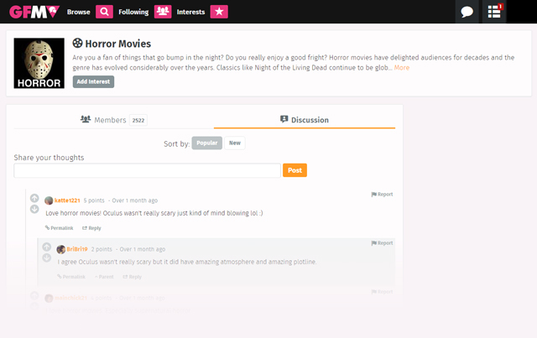Open Permalink for BriBri19's reply

click(71, 277)
